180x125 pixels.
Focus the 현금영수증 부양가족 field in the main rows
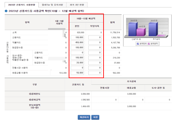95,47
